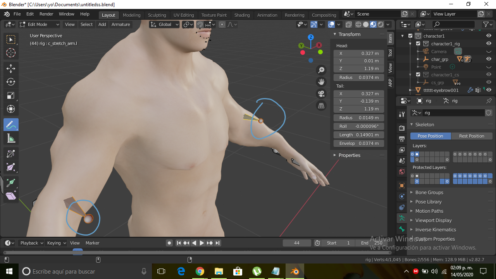
Task: Open Active Tool and Workspace settings tab
Action: coord(402,114)
